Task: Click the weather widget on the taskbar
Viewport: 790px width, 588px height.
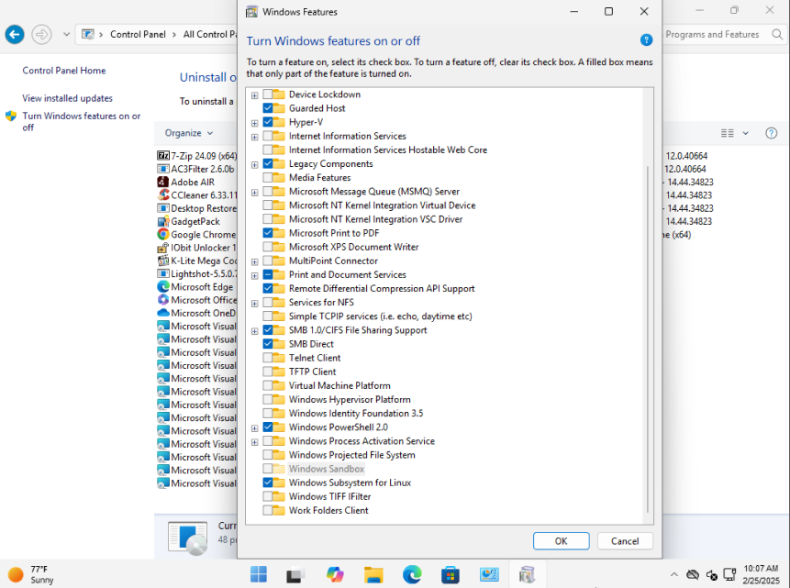Action: tap(30, 574)
